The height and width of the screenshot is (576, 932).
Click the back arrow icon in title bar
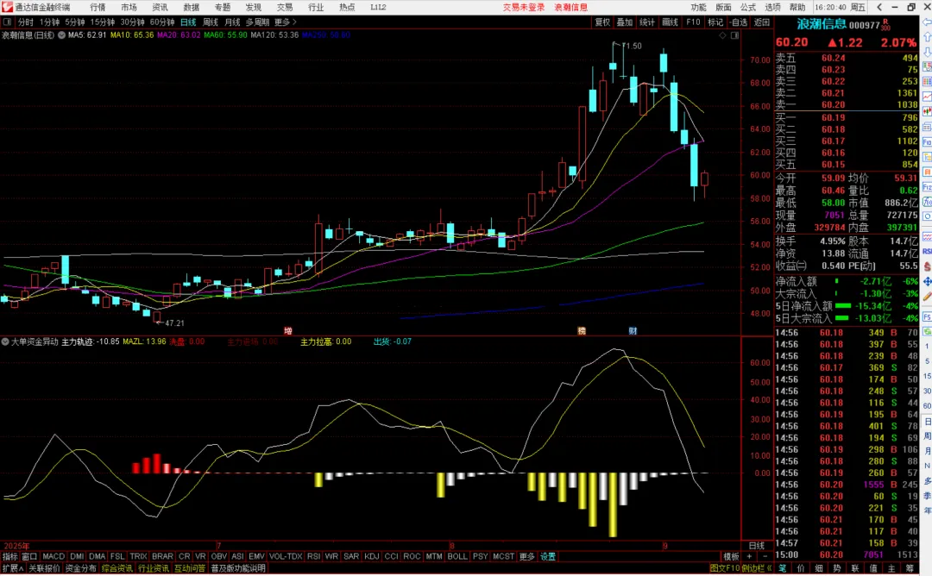pyautogui.click(x=880, y=7)
